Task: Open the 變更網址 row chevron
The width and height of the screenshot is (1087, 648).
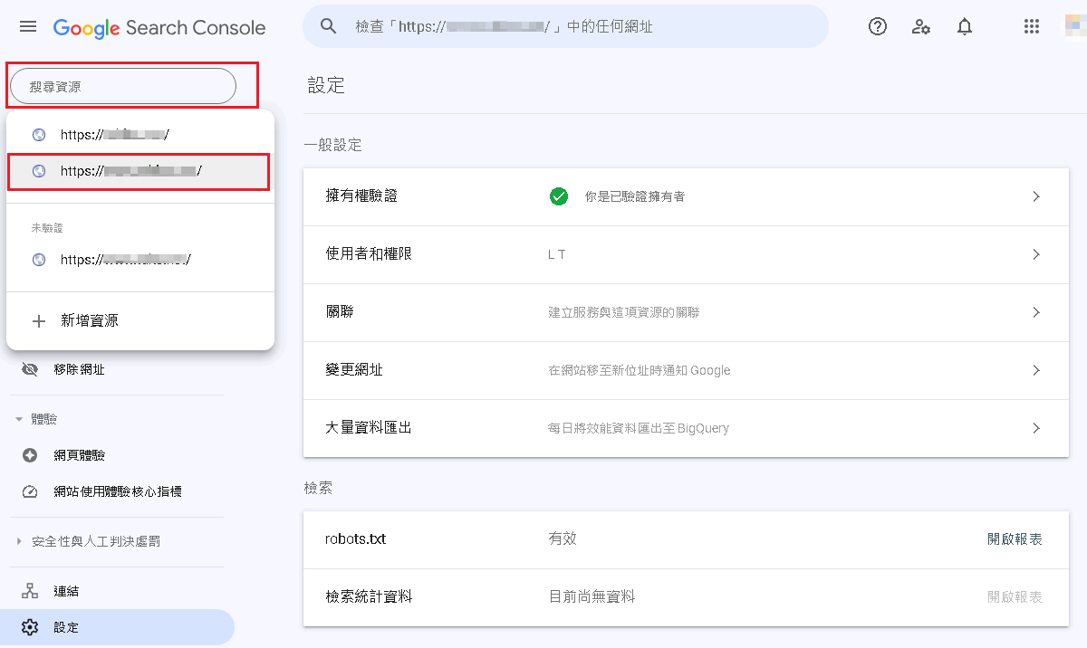Action: (1036, 370)
